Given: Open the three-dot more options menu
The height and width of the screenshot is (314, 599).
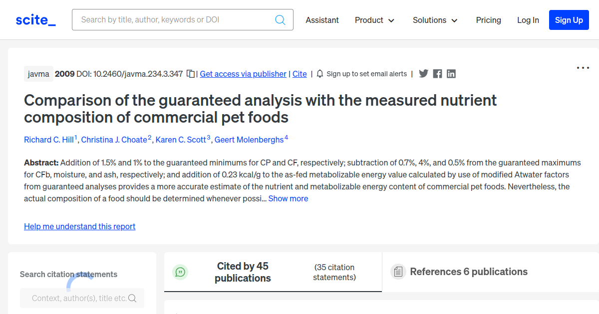Looking at the screenshot, I should [x=583, y=68].
